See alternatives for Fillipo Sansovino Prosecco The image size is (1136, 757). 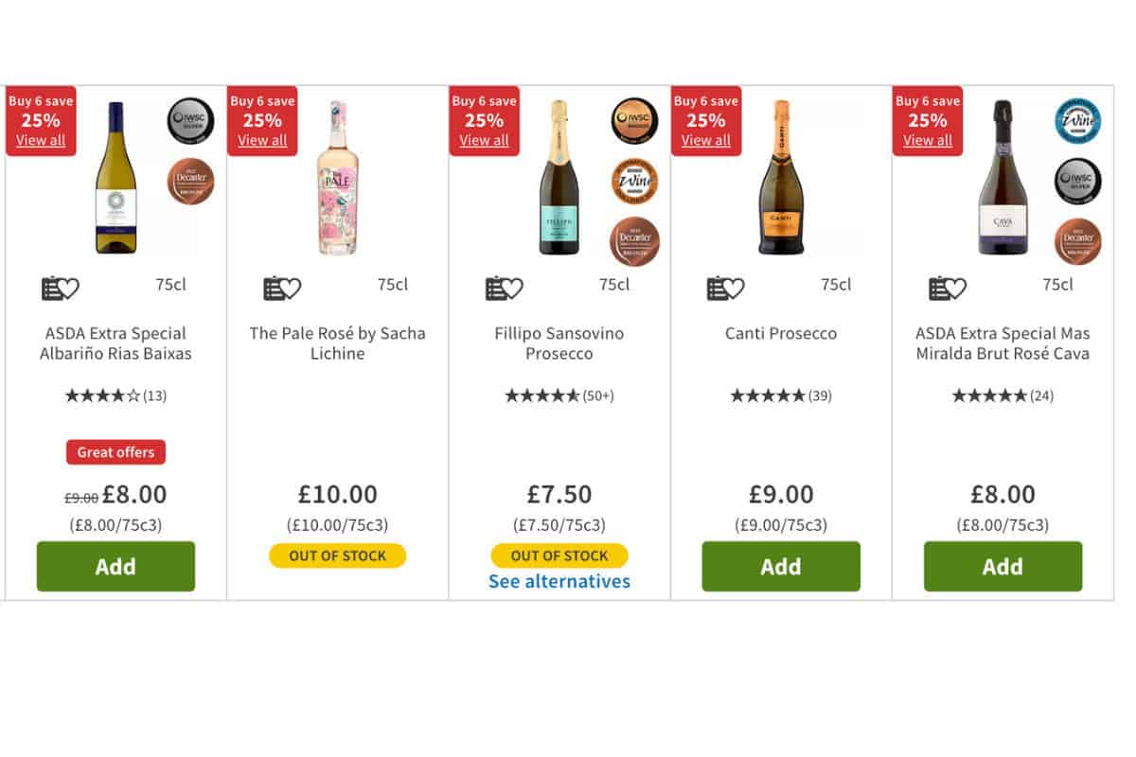(x=559, y=581)
